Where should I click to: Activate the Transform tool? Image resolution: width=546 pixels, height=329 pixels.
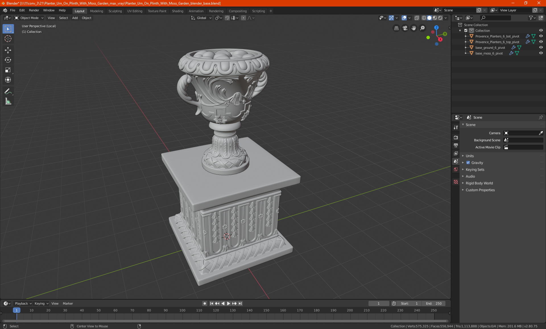pos(8,80)
